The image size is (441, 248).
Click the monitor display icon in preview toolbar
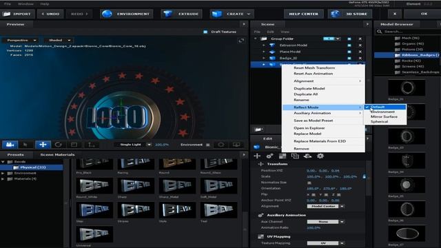[236, 145]
